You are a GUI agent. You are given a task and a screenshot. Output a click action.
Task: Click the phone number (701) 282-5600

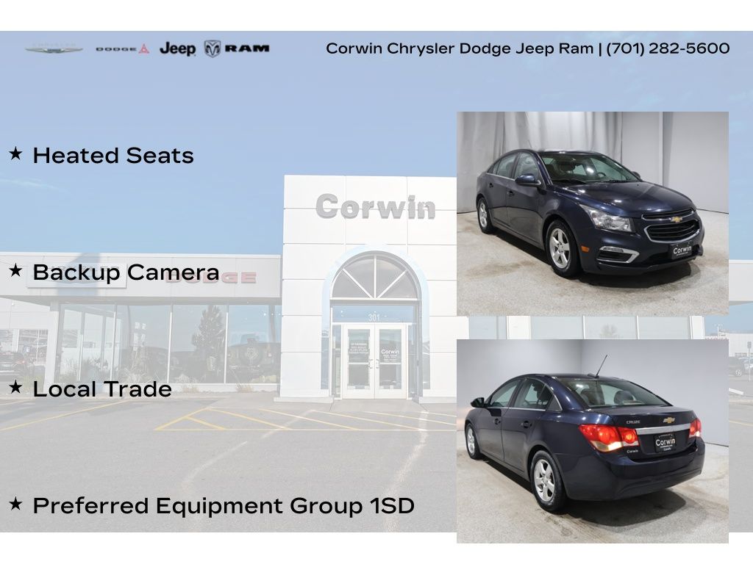coord(668,48)
